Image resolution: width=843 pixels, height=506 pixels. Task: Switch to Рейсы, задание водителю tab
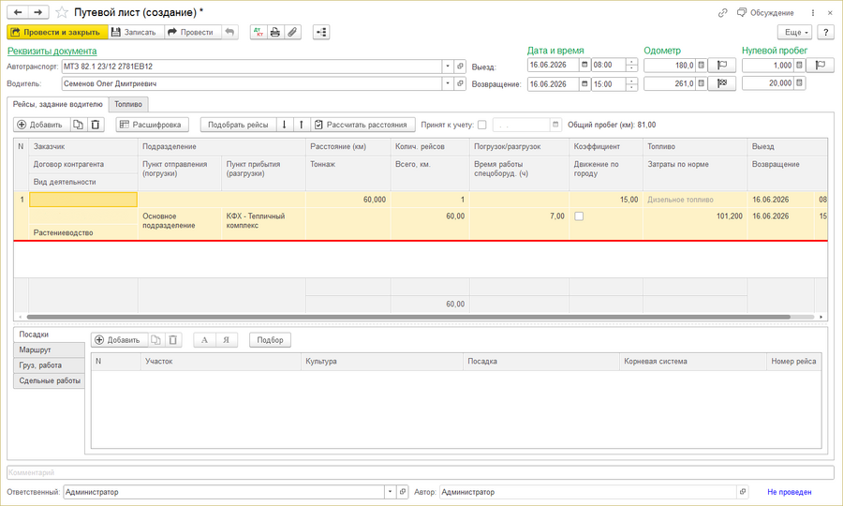point(57,104)
